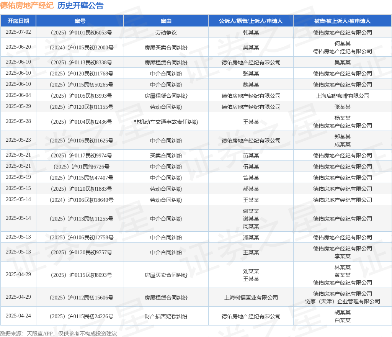Click case number (2025)沪0105民初3993号

(81, 96)
